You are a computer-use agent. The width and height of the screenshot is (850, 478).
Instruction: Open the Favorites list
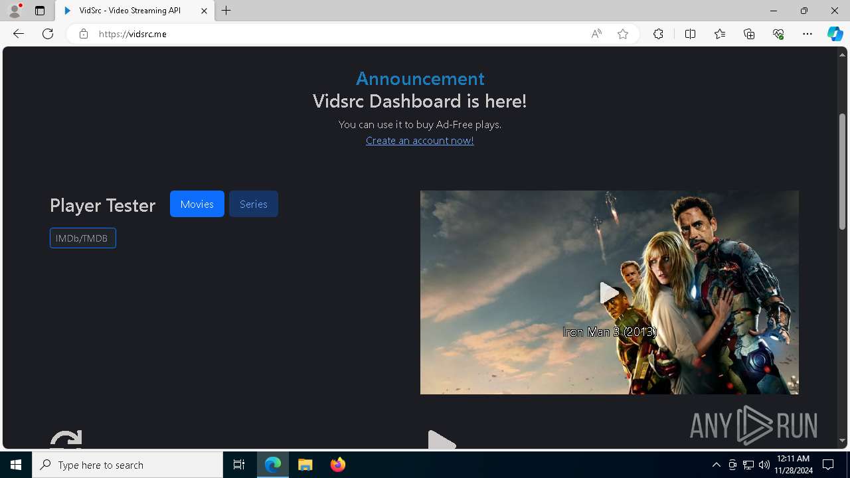[720, 34]
